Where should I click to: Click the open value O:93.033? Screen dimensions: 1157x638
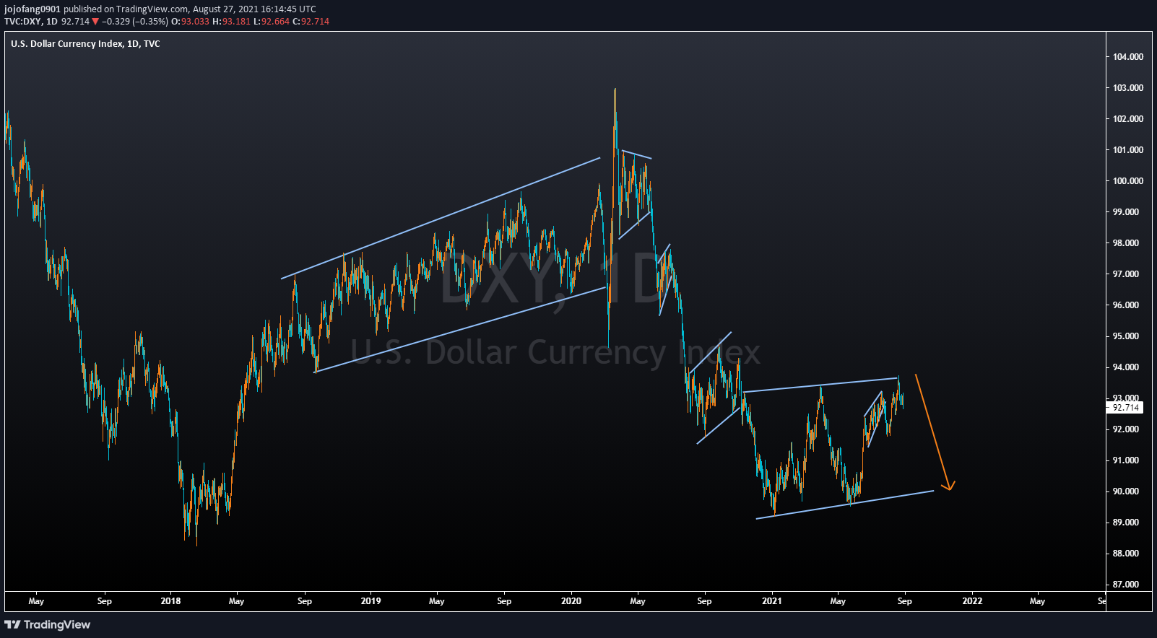190,22
